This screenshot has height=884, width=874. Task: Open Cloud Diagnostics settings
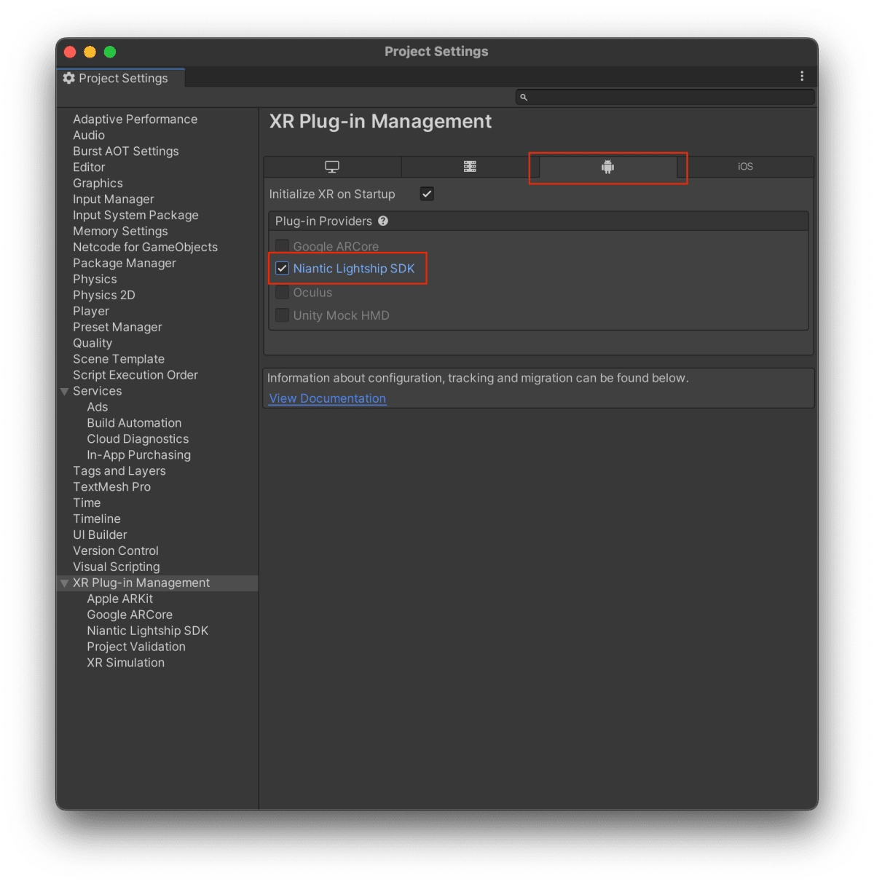pos(138,440)
